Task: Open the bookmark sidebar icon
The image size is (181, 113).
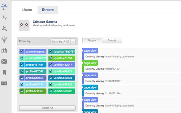Action: point(4,72)
